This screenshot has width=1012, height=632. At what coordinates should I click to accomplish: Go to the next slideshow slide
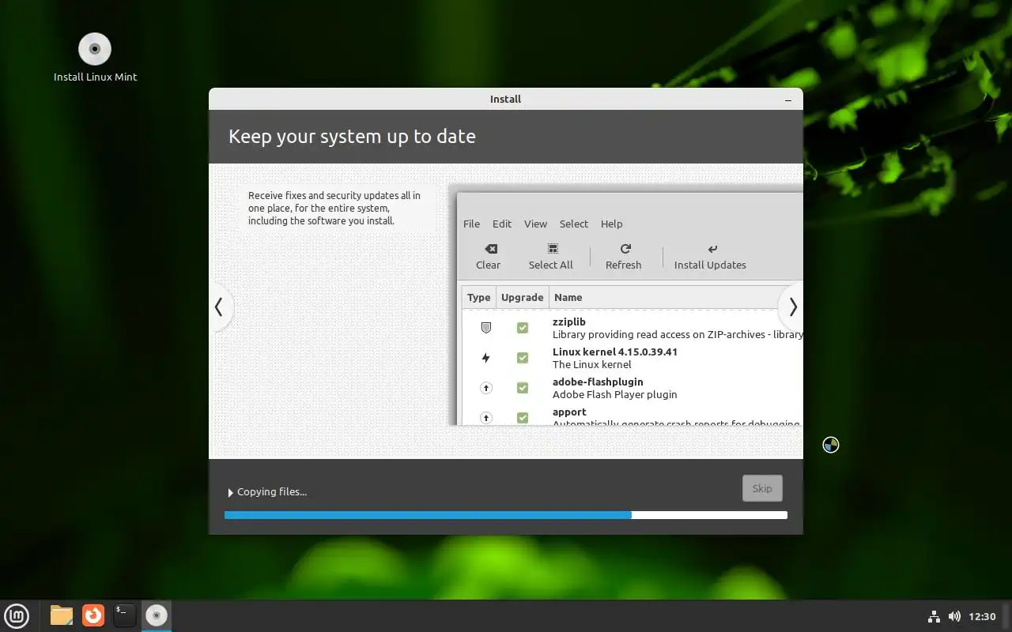791,307
